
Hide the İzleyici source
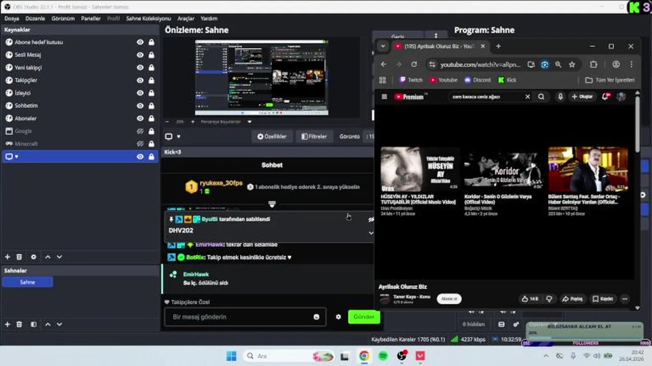pos(140,93)
